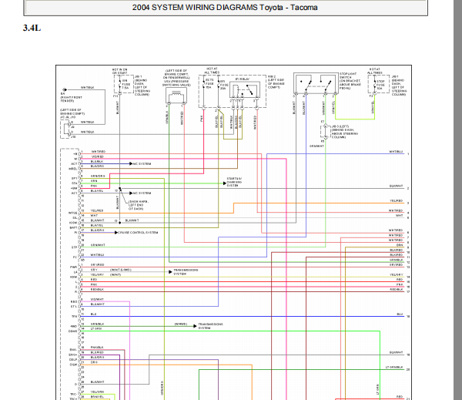Click the 'MREL' pin label
462x400 pixels.
73,169
